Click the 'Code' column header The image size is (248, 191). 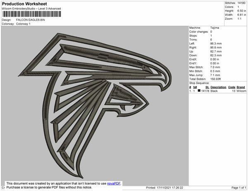[x=232, y=87]
